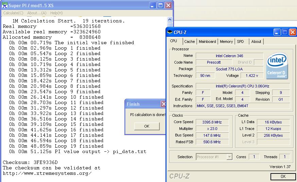The width and height of the screenshot is (297, 182).
Task: Click the Allocated memory line
Action: [x=52, y=37]
